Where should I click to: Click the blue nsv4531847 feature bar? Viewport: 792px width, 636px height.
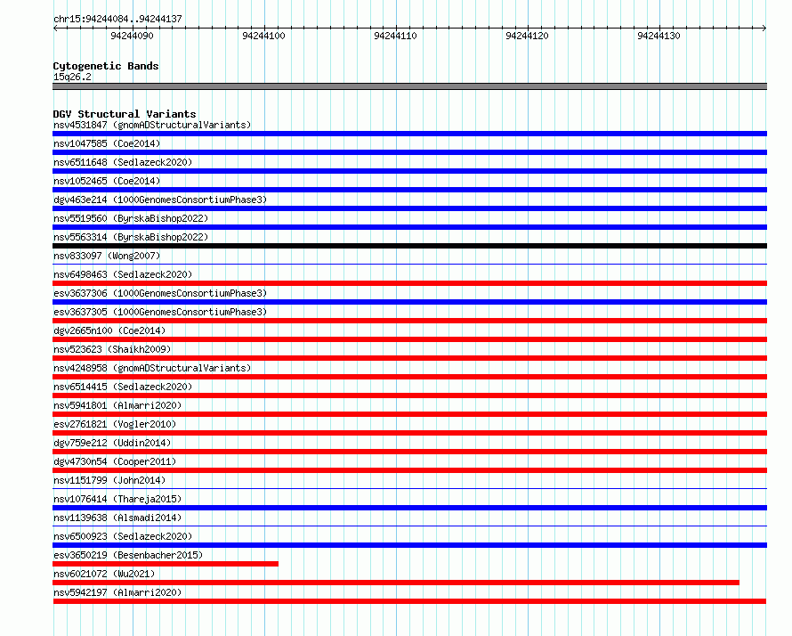[409, 134]
